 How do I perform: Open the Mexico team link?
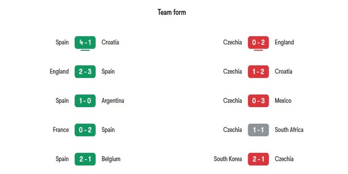(283, 100)
